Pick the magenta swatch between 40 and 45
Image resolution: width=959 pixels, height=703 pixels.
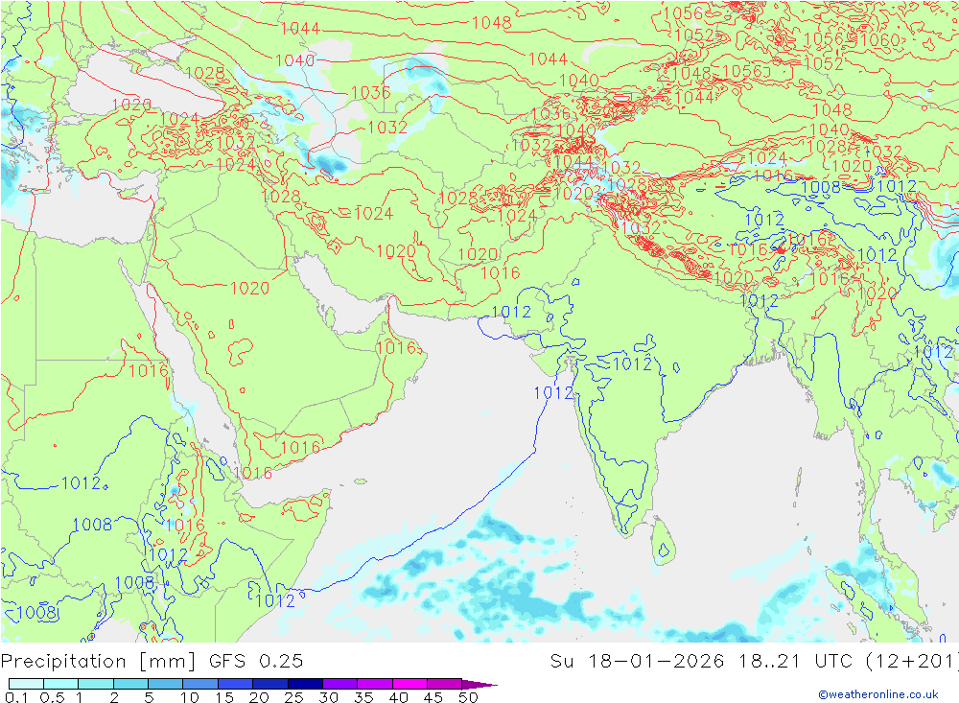[x=409, y=684]
